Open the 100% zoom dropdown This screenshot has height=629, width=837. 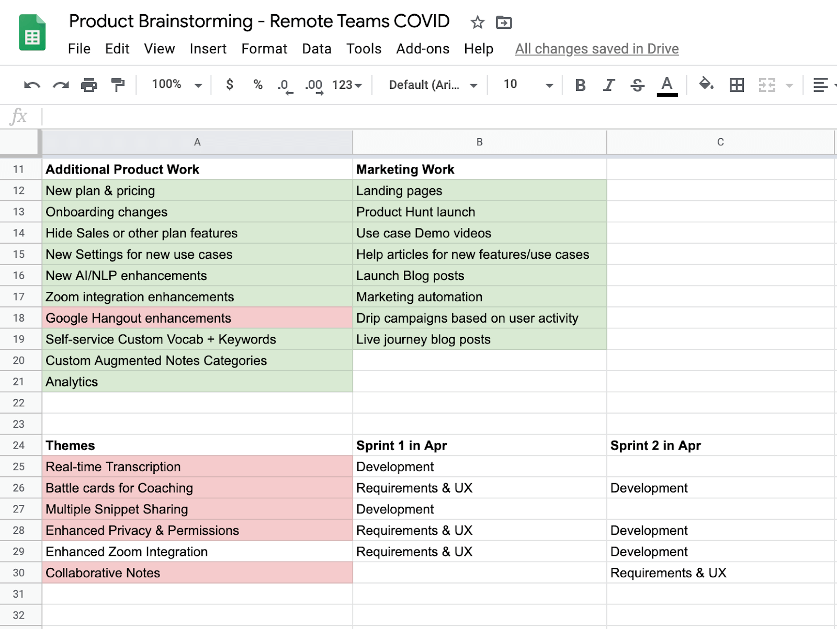click(177, 85)
